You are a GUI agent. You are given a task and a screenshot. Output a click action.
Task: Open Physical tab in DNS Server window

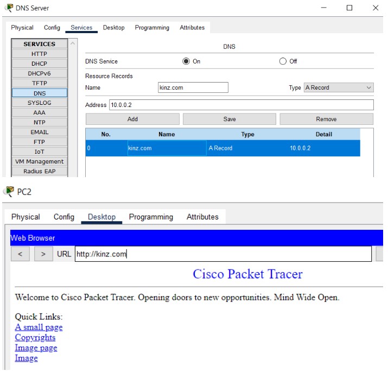(22, 28)
